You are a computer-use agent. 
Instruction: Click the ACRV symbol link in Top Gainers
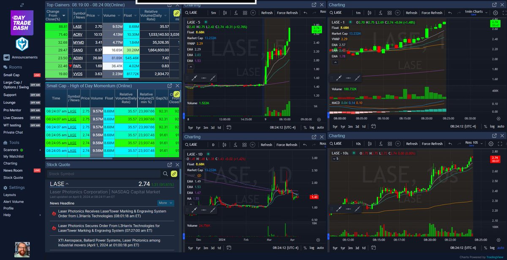(x=79, y=34)
